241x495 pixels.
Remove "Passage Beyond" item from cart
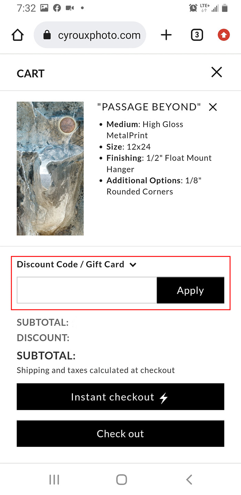213,107
